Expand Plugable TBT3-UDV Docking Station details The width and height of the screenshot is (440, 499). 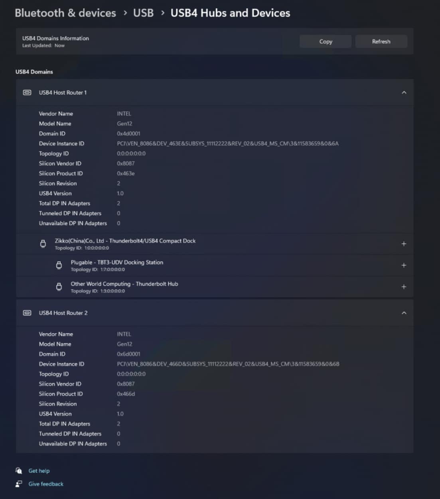pyautogui.click(x=404, y=265)
